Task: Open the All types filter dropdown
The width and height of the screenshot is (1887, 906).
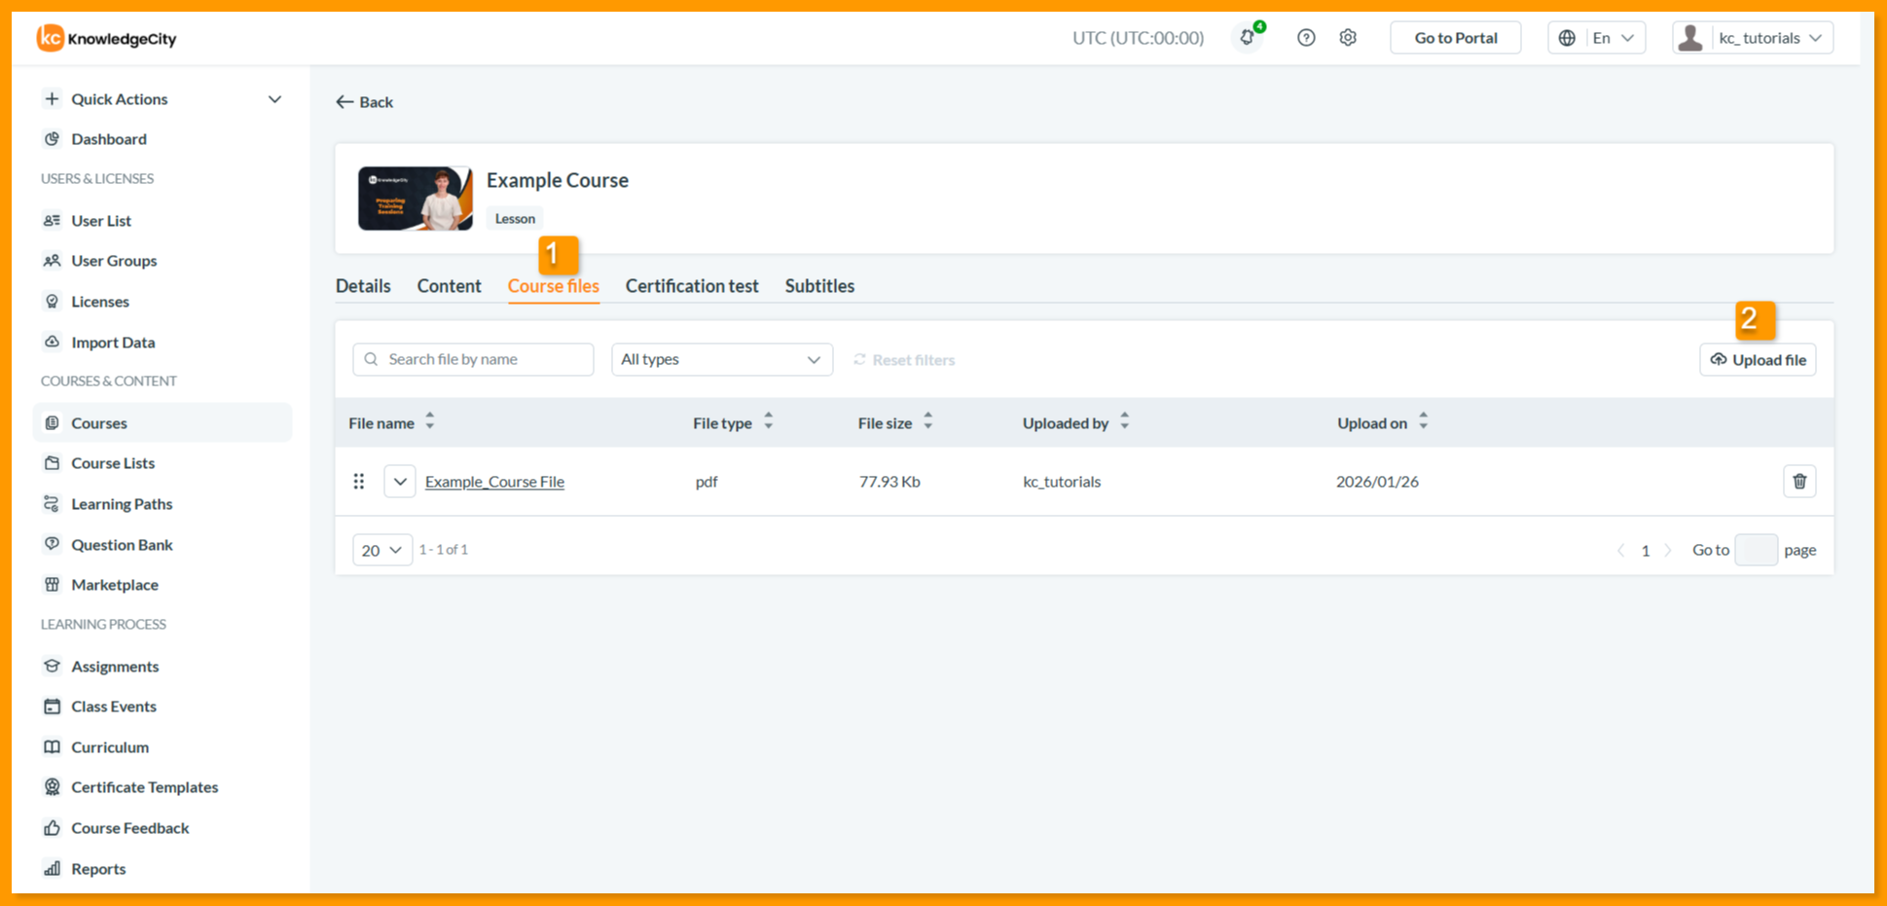Action: [x=722, y=359]
